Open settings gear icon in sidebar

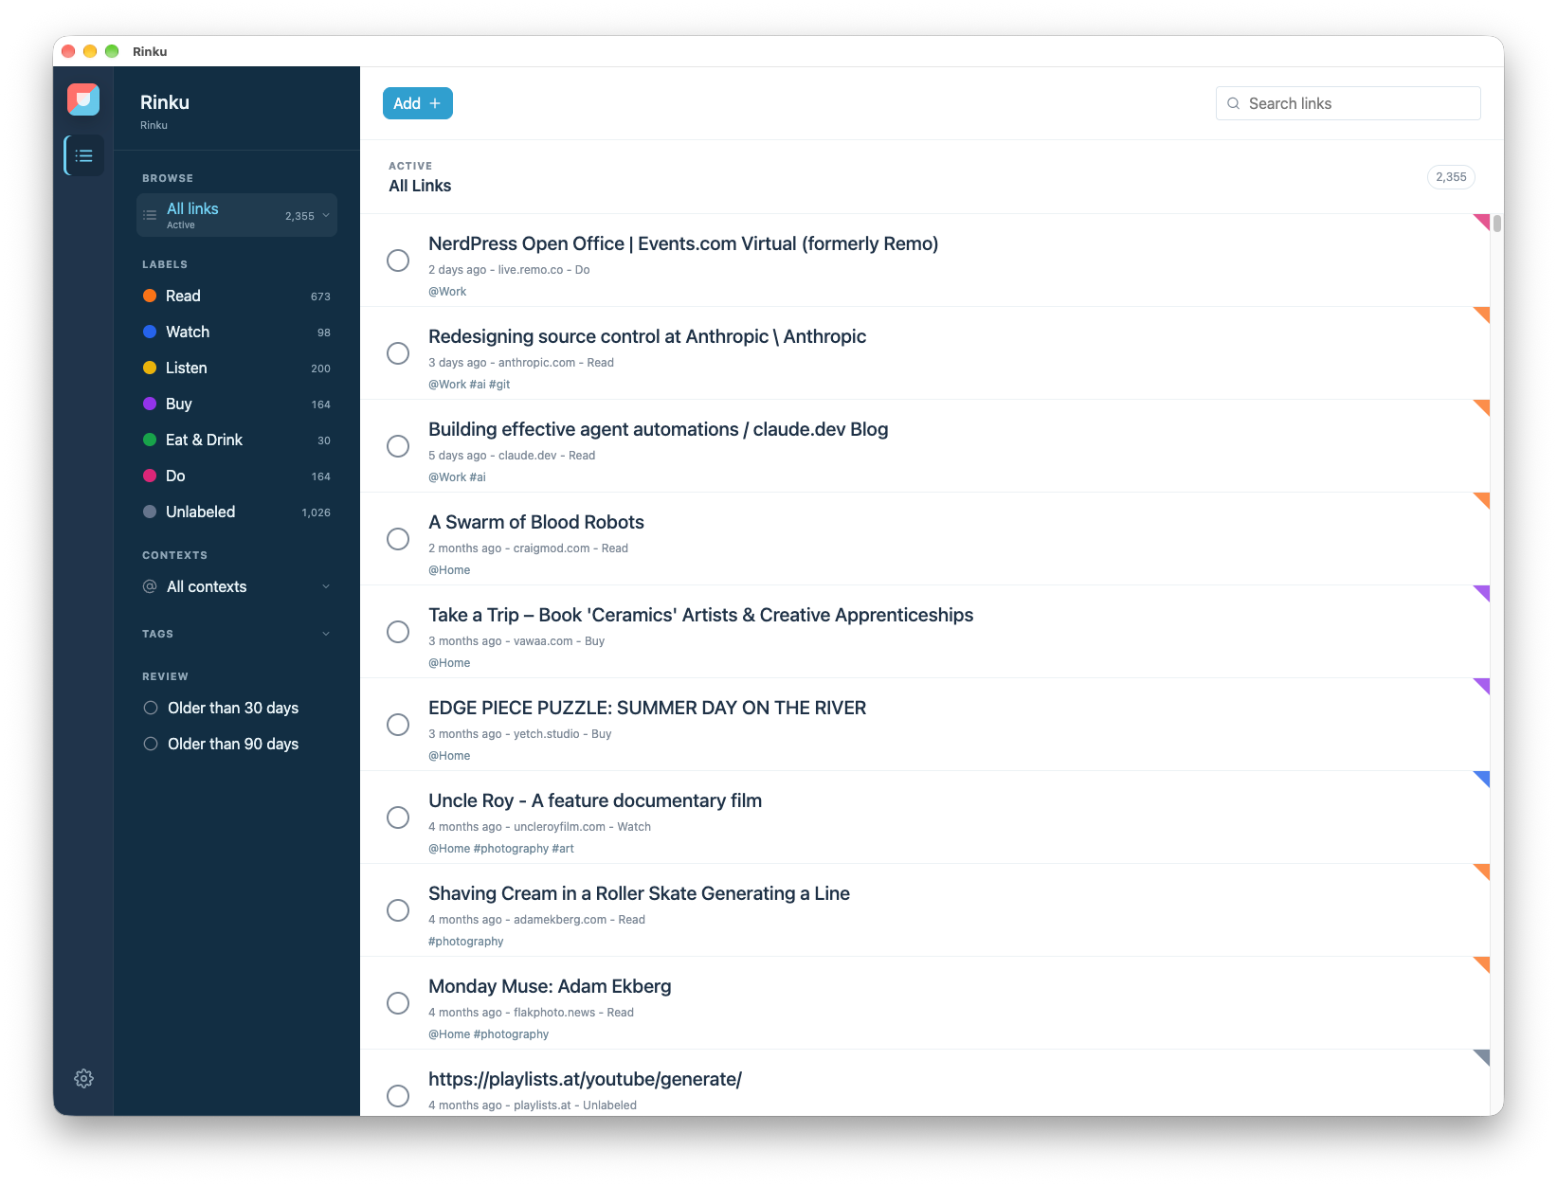click(x=84, y=1078)
